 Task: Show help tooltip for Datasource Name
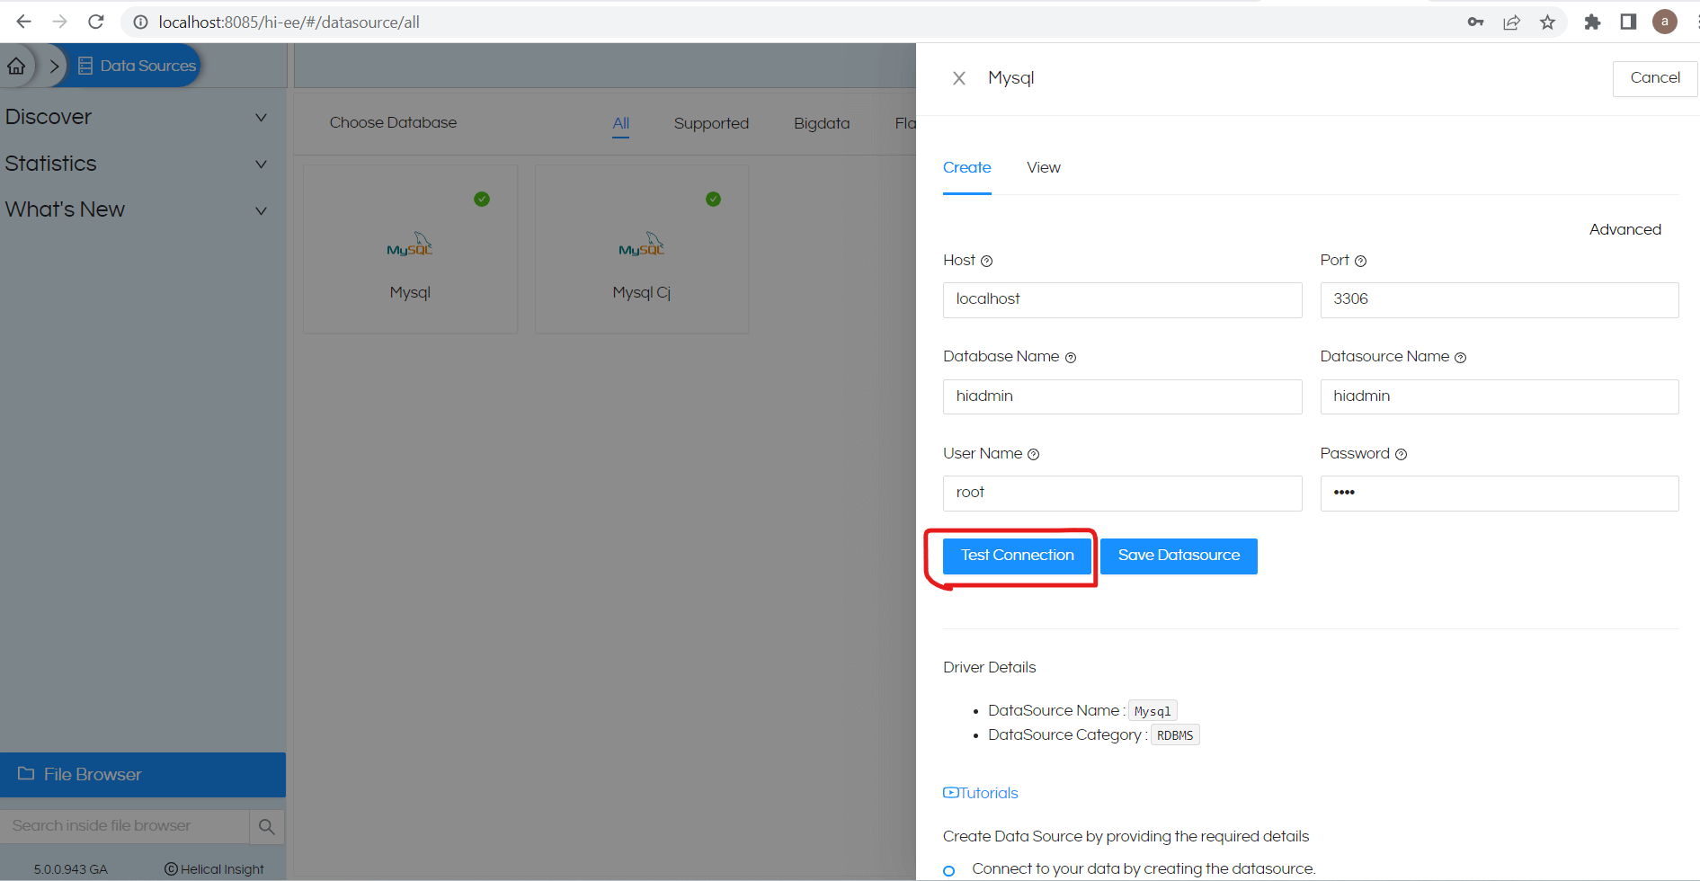pos(1460,358)
